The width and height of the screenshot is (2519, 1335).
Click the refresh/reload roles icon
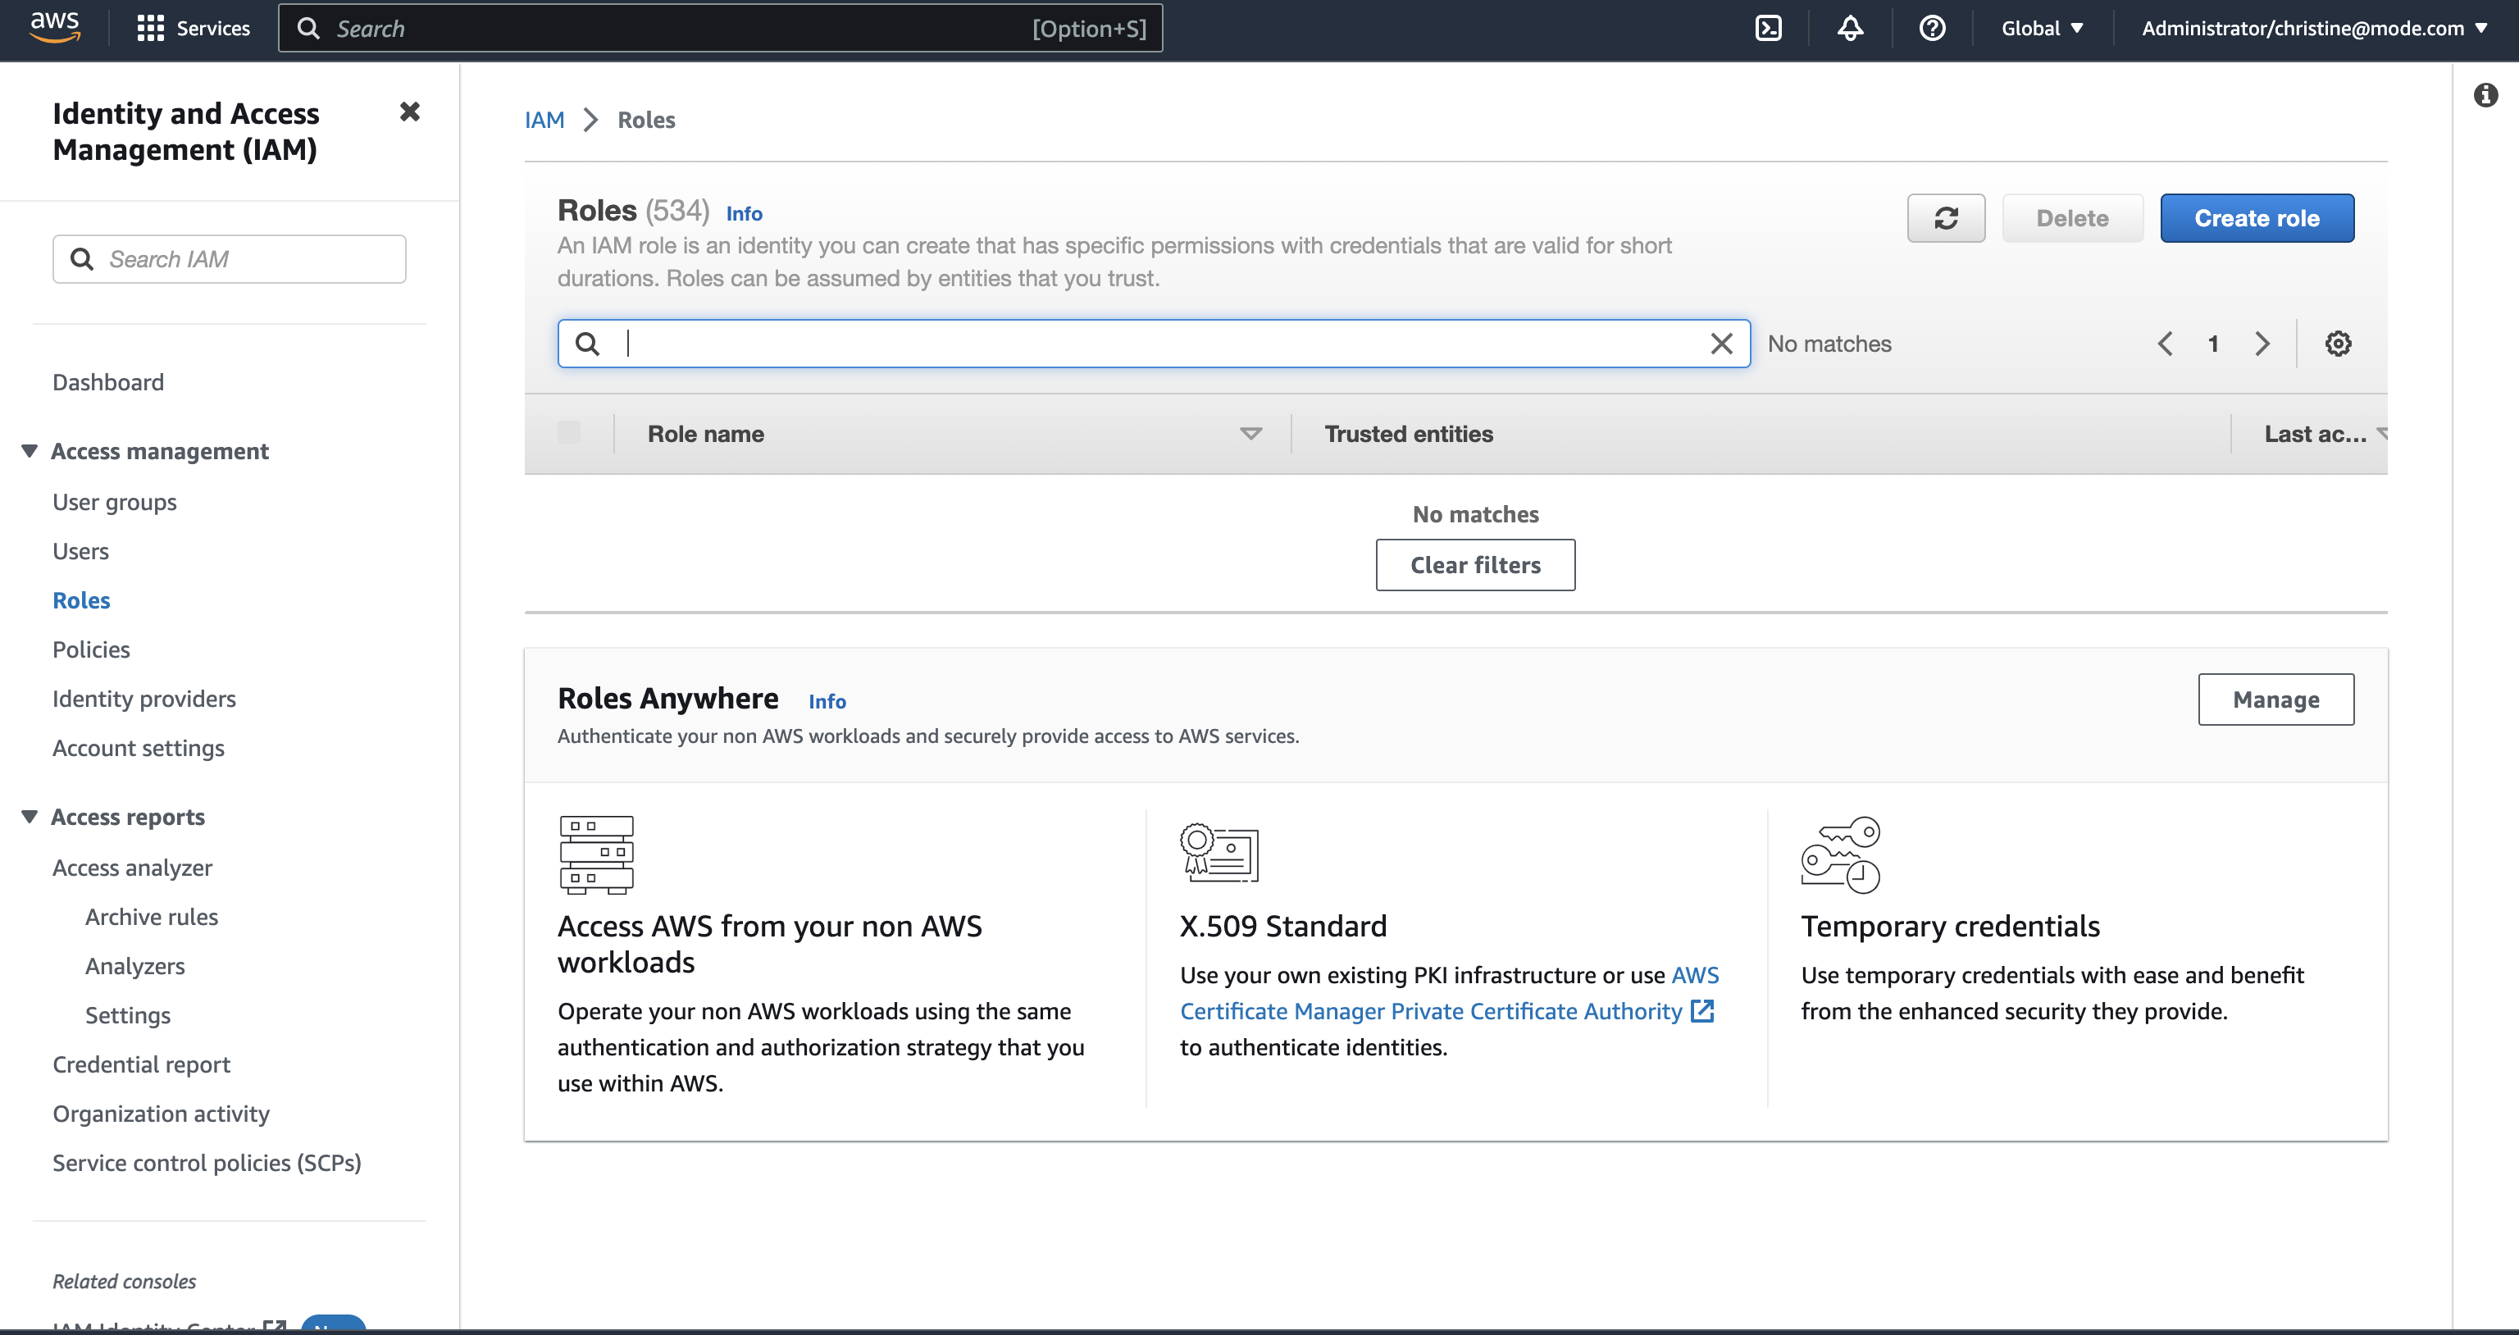1946,218
